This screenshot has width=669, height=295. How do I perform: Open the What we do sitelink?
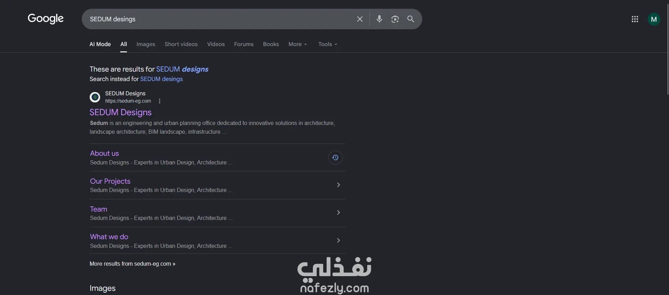(x=109, y=237)
